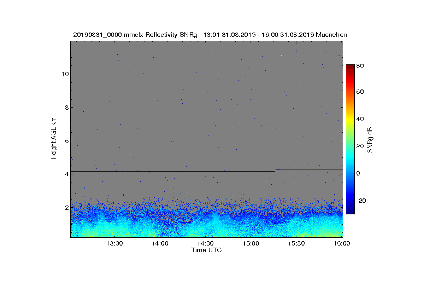Click the 15:00 time tick label
424x283 pixels.
click(251, 243)
